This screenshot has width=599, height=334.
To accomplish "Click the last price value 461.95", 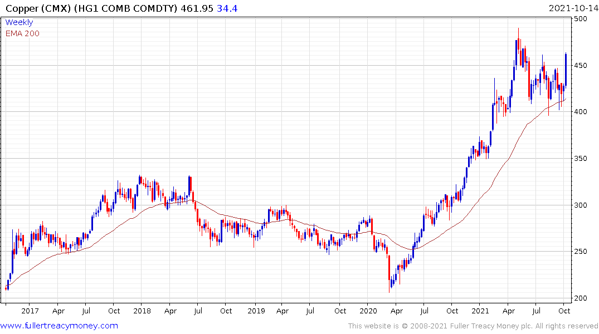I will 197,8.
